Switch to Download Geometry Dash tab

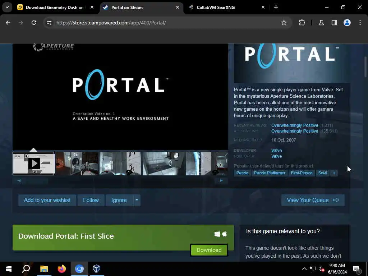[54, 7]
